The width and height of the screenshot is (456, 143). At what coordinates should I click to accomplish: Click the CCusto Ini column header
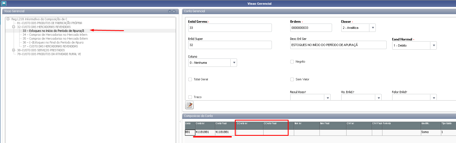[x=250, y=126]
